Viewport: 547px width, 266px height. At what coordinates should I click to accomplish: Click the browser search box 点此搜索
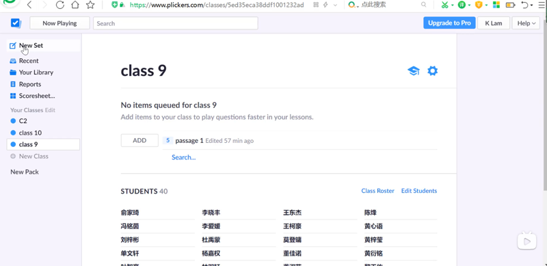(x=373, y=5)
